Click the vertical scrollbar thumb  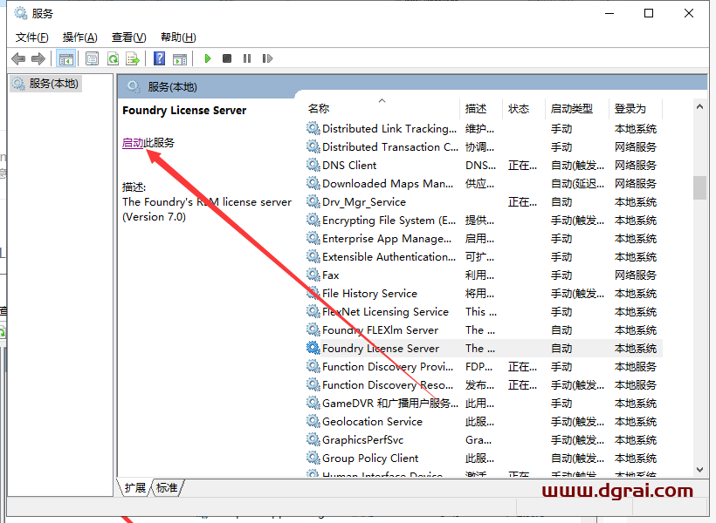coord(699,188)
